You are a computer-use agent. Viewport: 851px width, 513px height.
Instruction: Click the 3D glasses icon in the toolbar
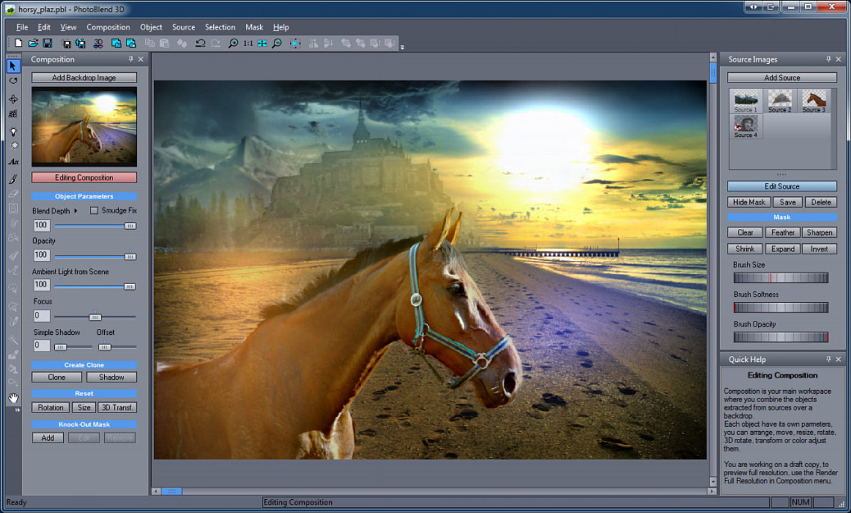98,44
